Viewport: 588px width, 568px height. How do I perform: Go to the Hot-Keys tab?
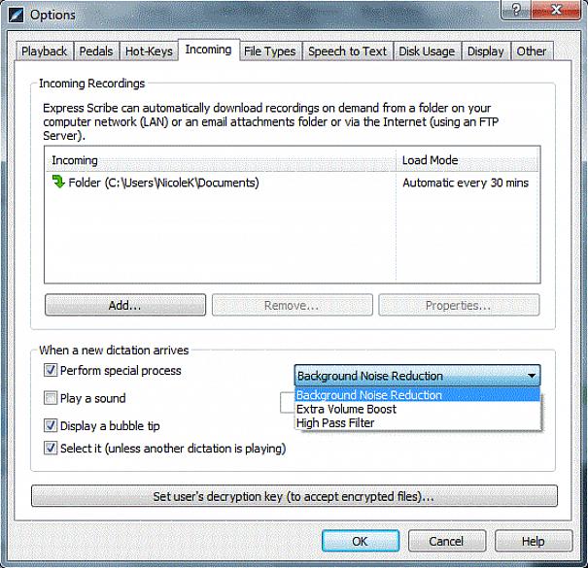click(x=149, y=51)
